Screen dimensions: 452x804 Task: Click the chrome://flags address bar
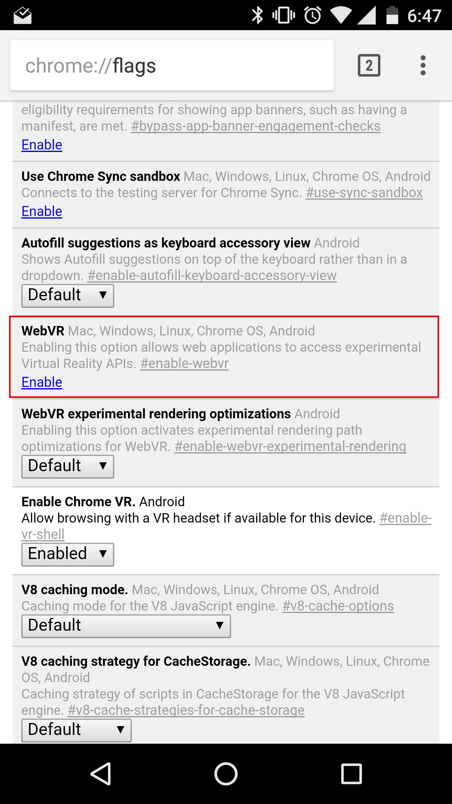[x=172, y=65]
